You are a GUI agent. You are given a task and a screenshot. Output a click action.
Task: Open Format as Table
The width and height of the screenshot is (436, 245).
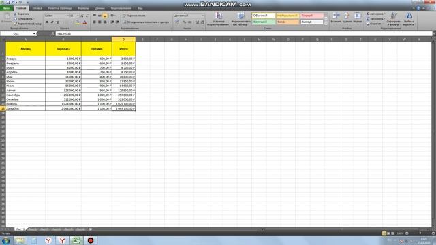click(240, 19)
